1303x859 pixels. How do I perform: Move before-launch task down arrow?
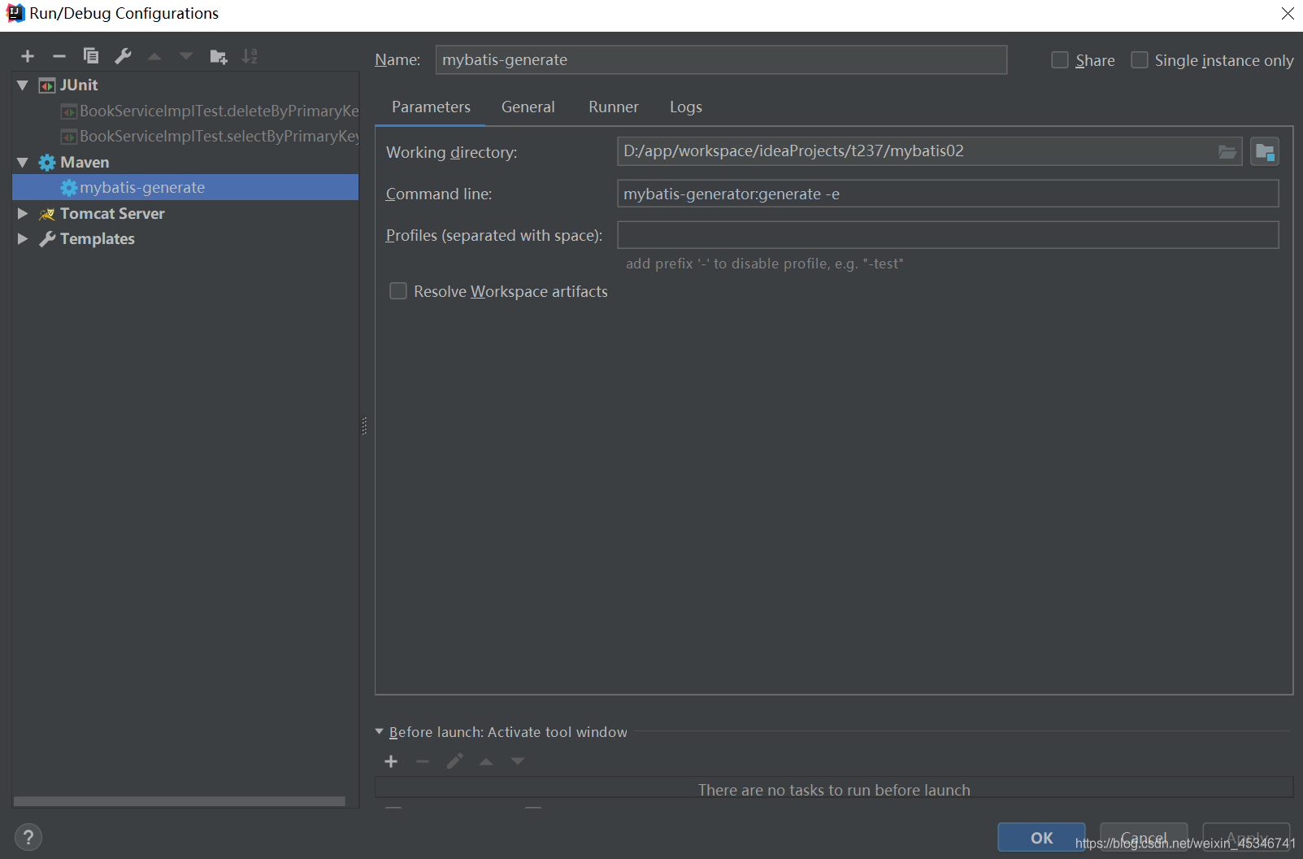(518, 761)
